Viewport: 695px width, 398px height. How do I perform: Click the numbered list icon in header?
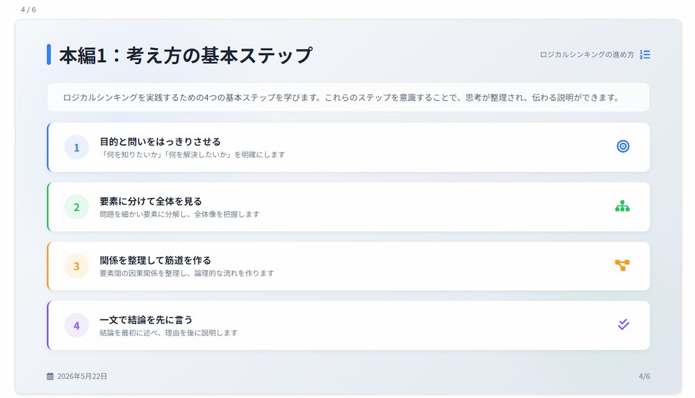644,54
